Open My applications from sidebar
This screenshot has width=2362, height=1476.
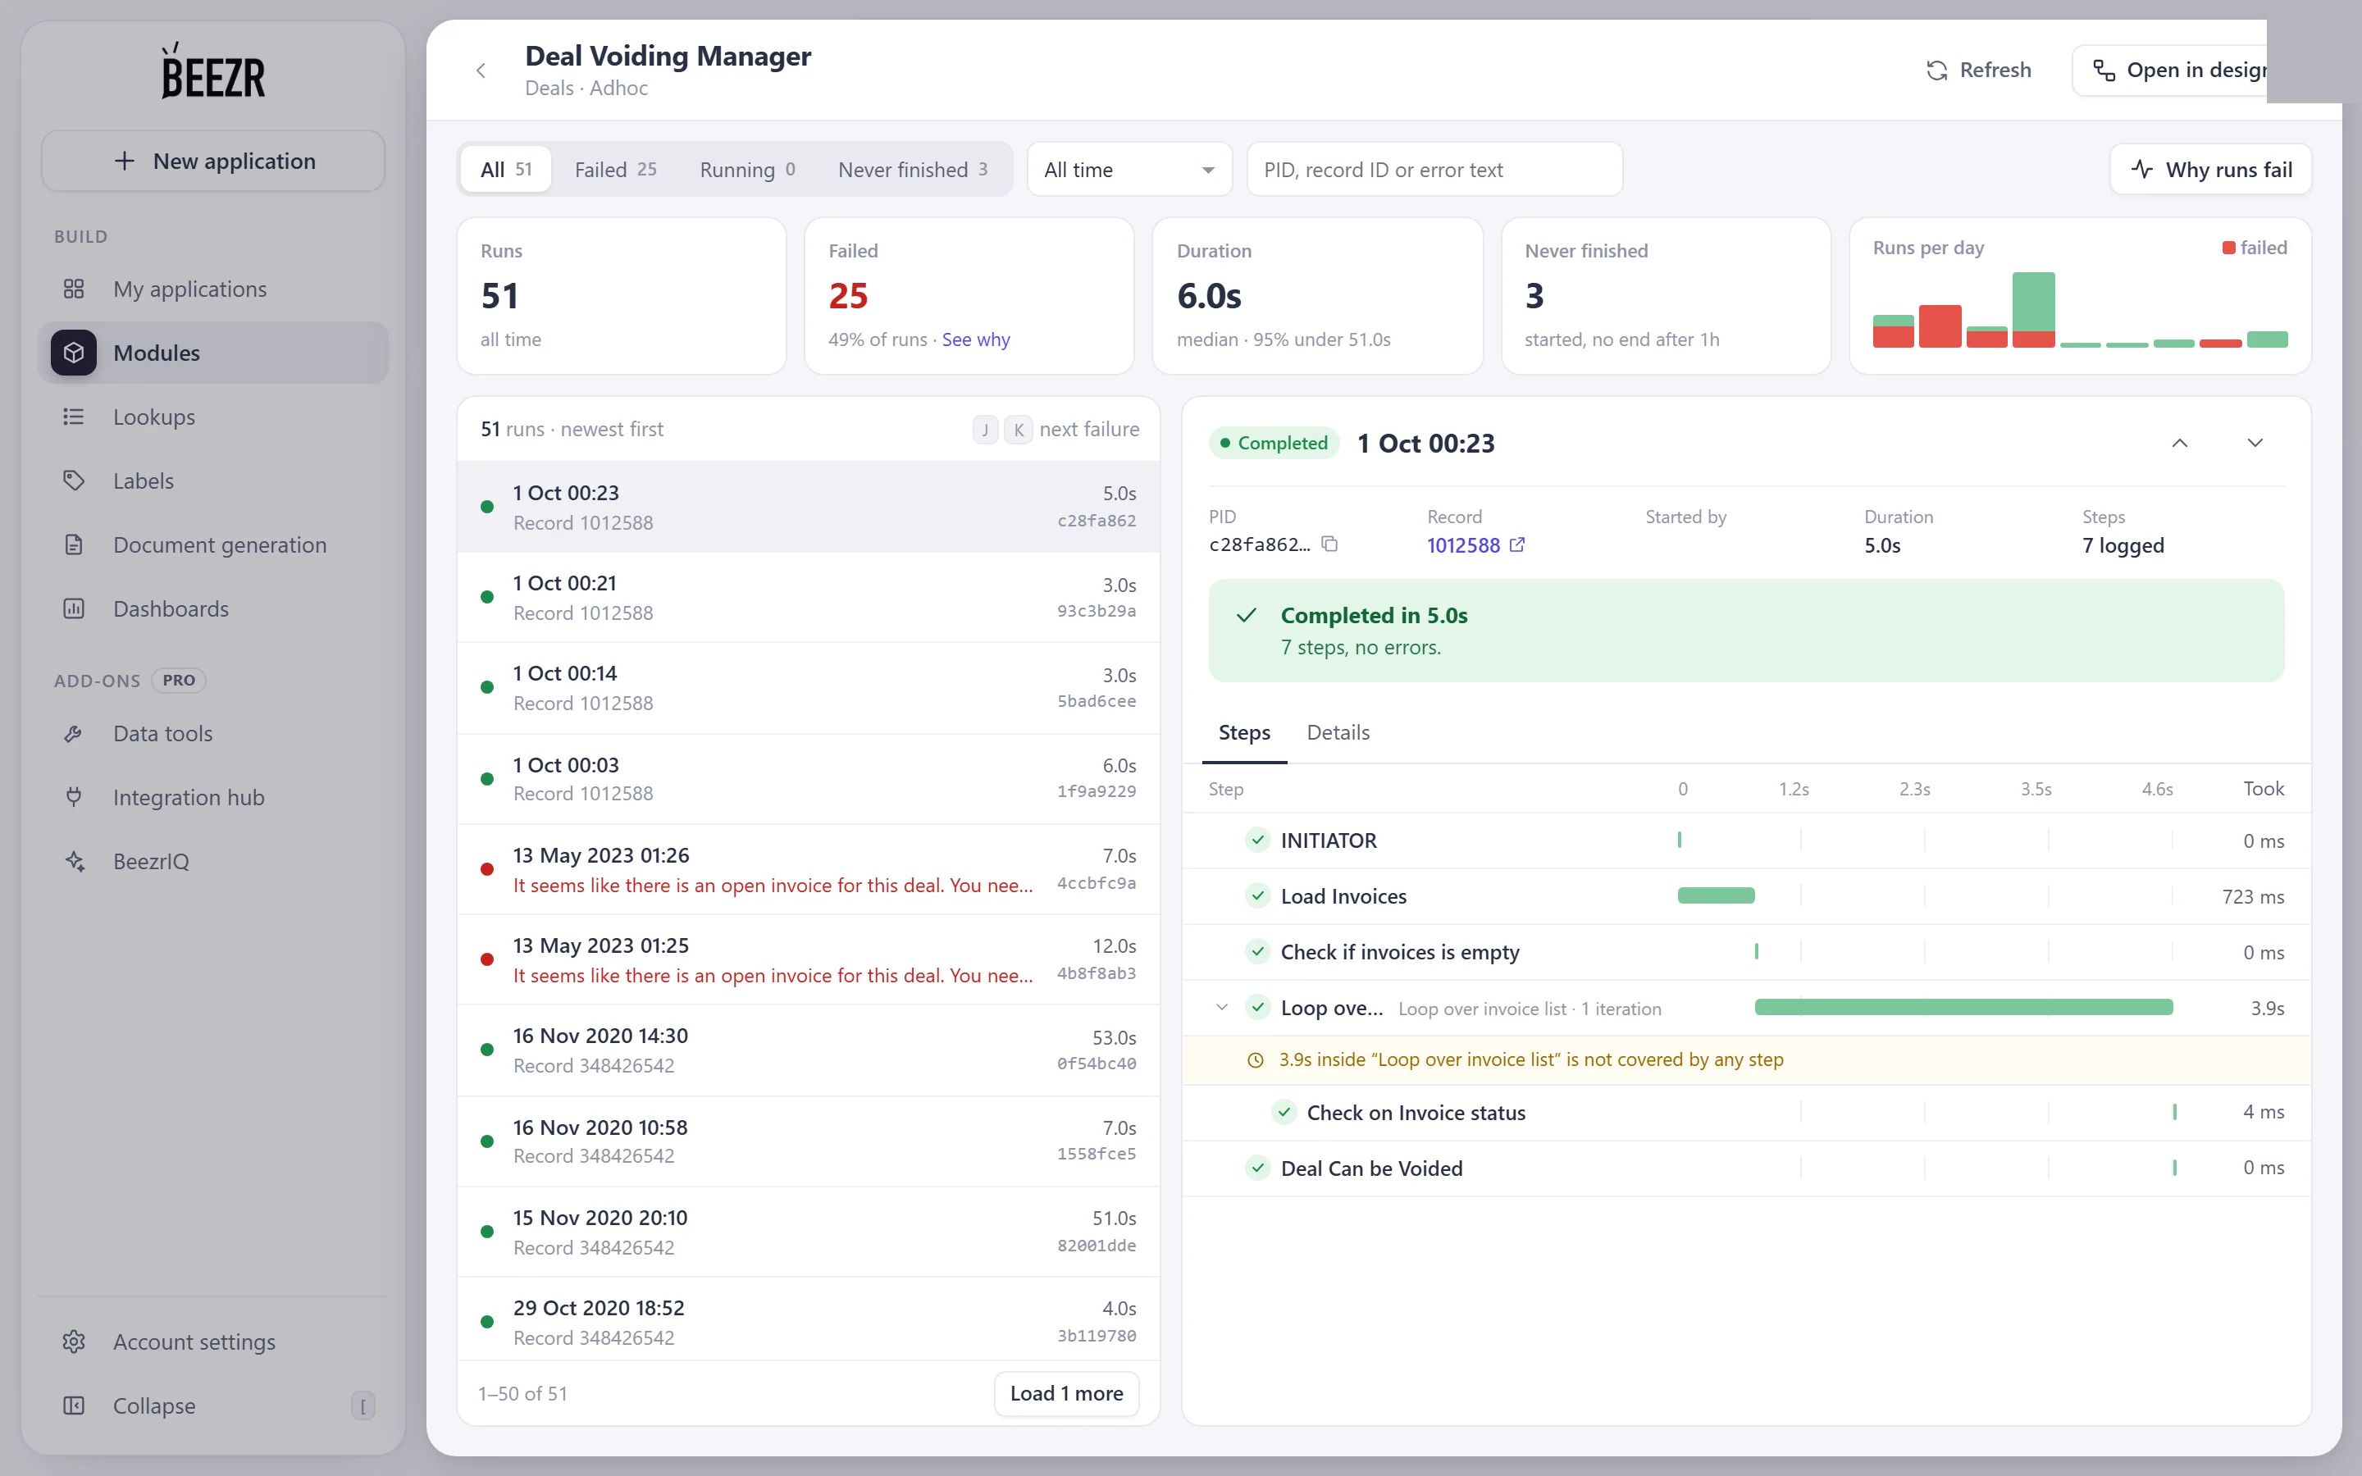click(212, 289)
